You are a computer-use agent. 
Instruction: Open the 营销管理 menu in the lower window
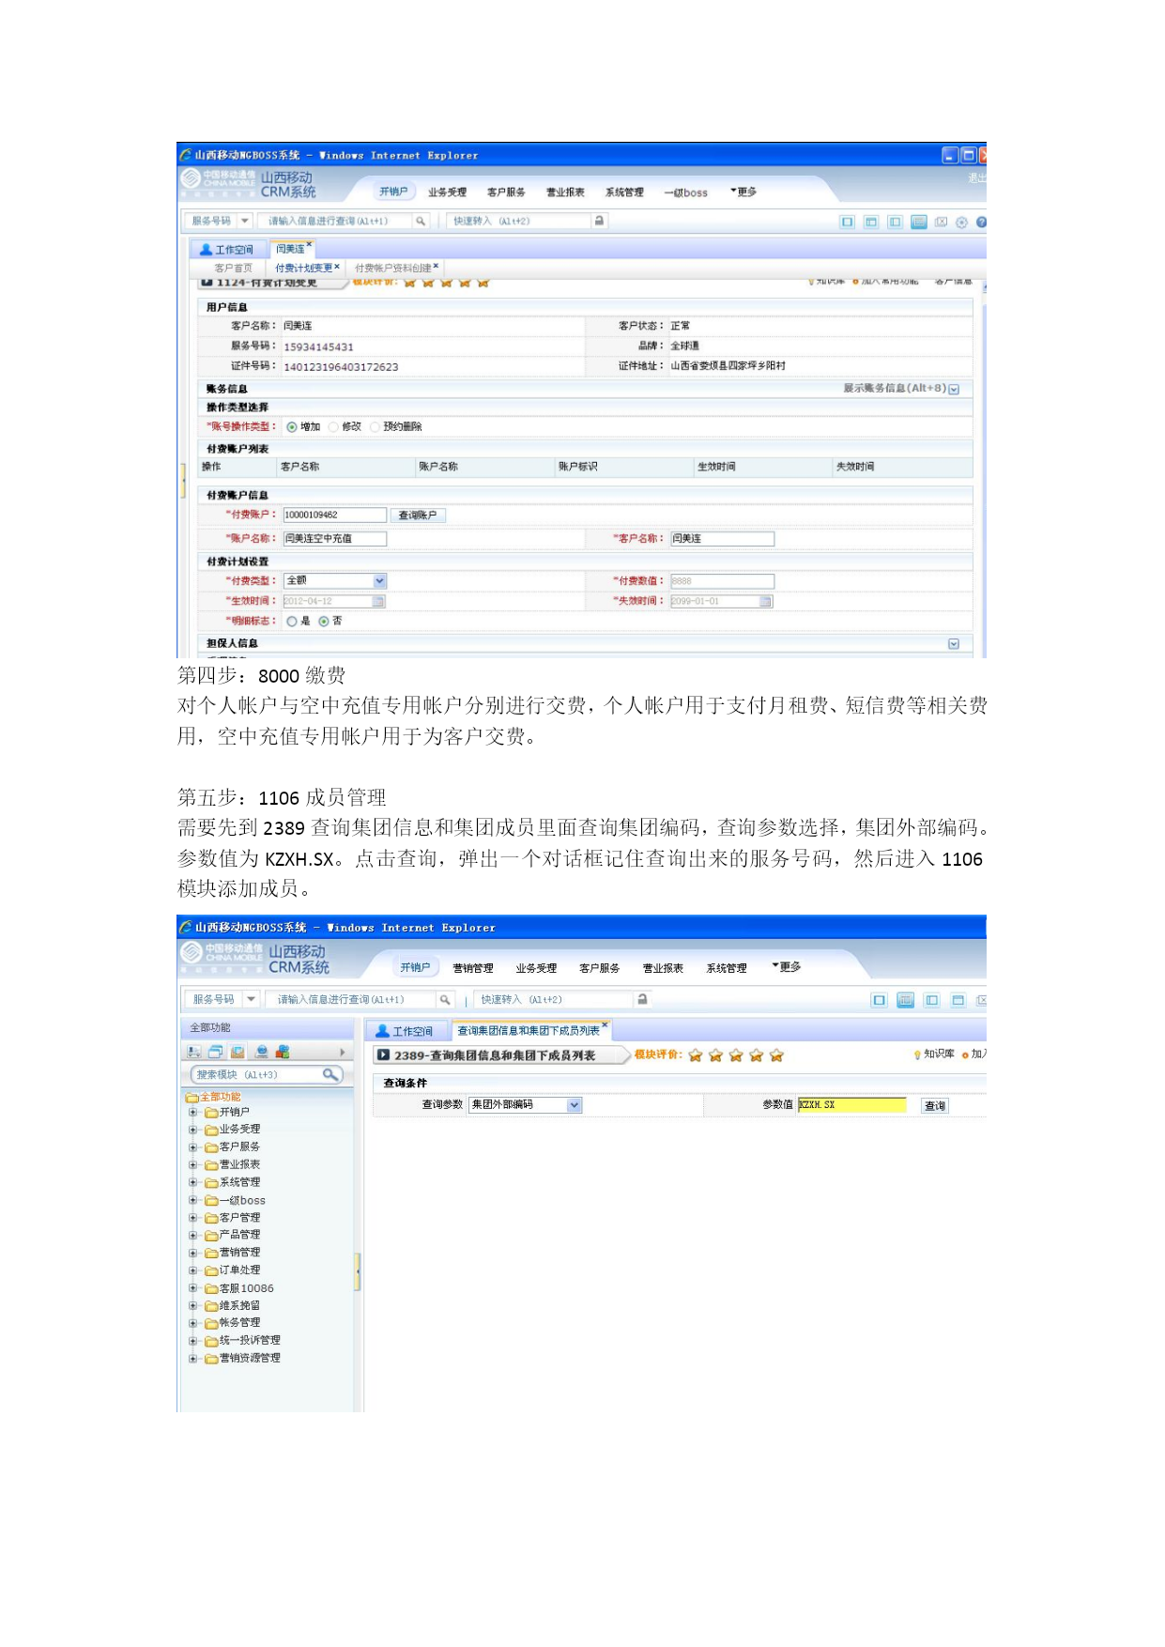(x=473, y=968)
